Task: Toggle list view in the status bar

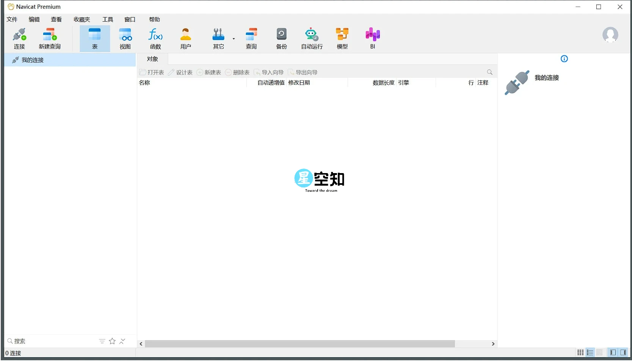Action: tap(590, 352)
